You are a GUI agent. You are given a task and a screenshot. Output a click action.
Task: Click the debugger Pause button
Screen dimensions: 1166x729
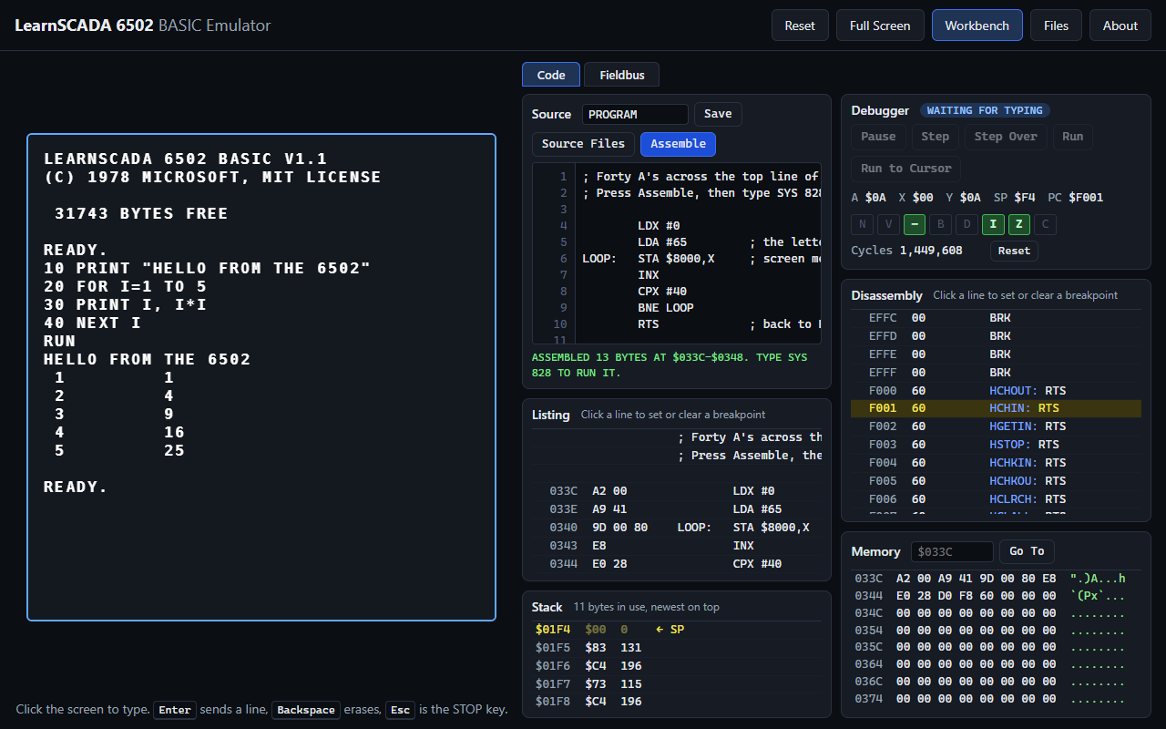[x=878, y=137]
